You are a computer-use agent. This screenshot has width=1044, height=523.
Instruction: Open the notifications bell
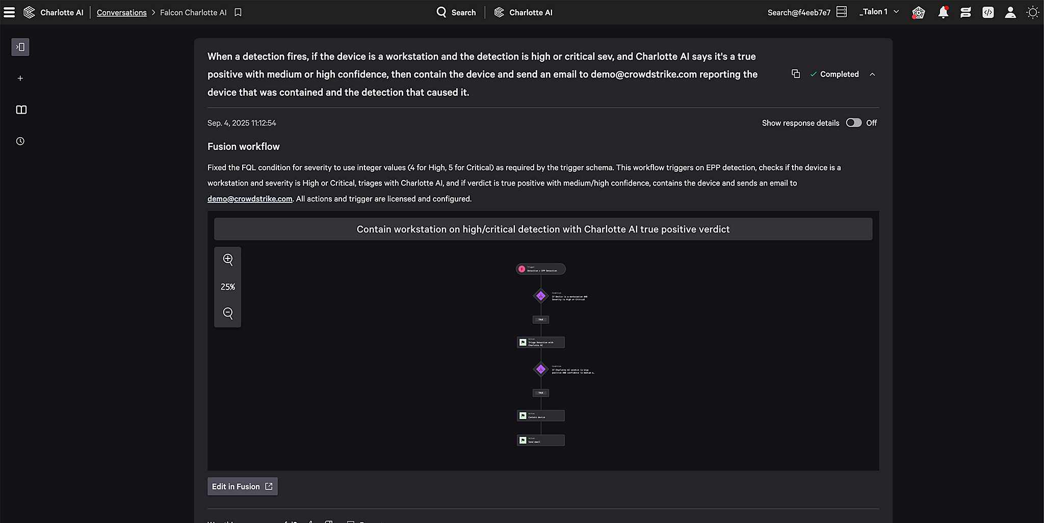(x=943, y=12)
